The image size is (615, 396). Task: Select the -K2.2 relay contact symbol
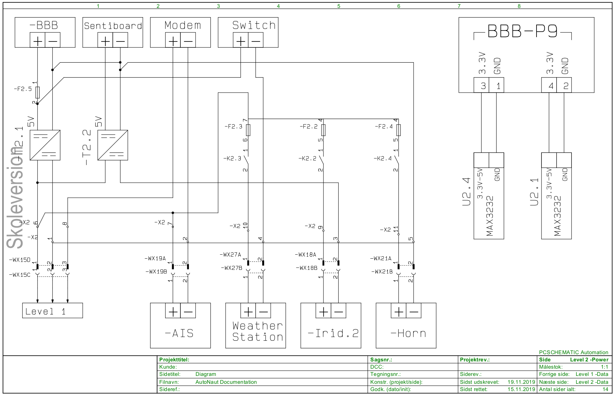[x=322, y=159]
